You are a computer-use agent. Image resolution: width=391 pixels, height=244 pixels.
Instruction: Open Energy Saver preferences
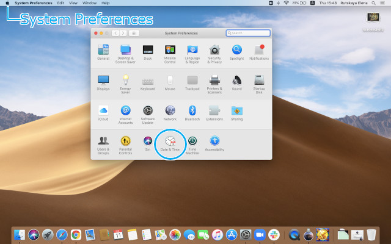pos(125,84)
